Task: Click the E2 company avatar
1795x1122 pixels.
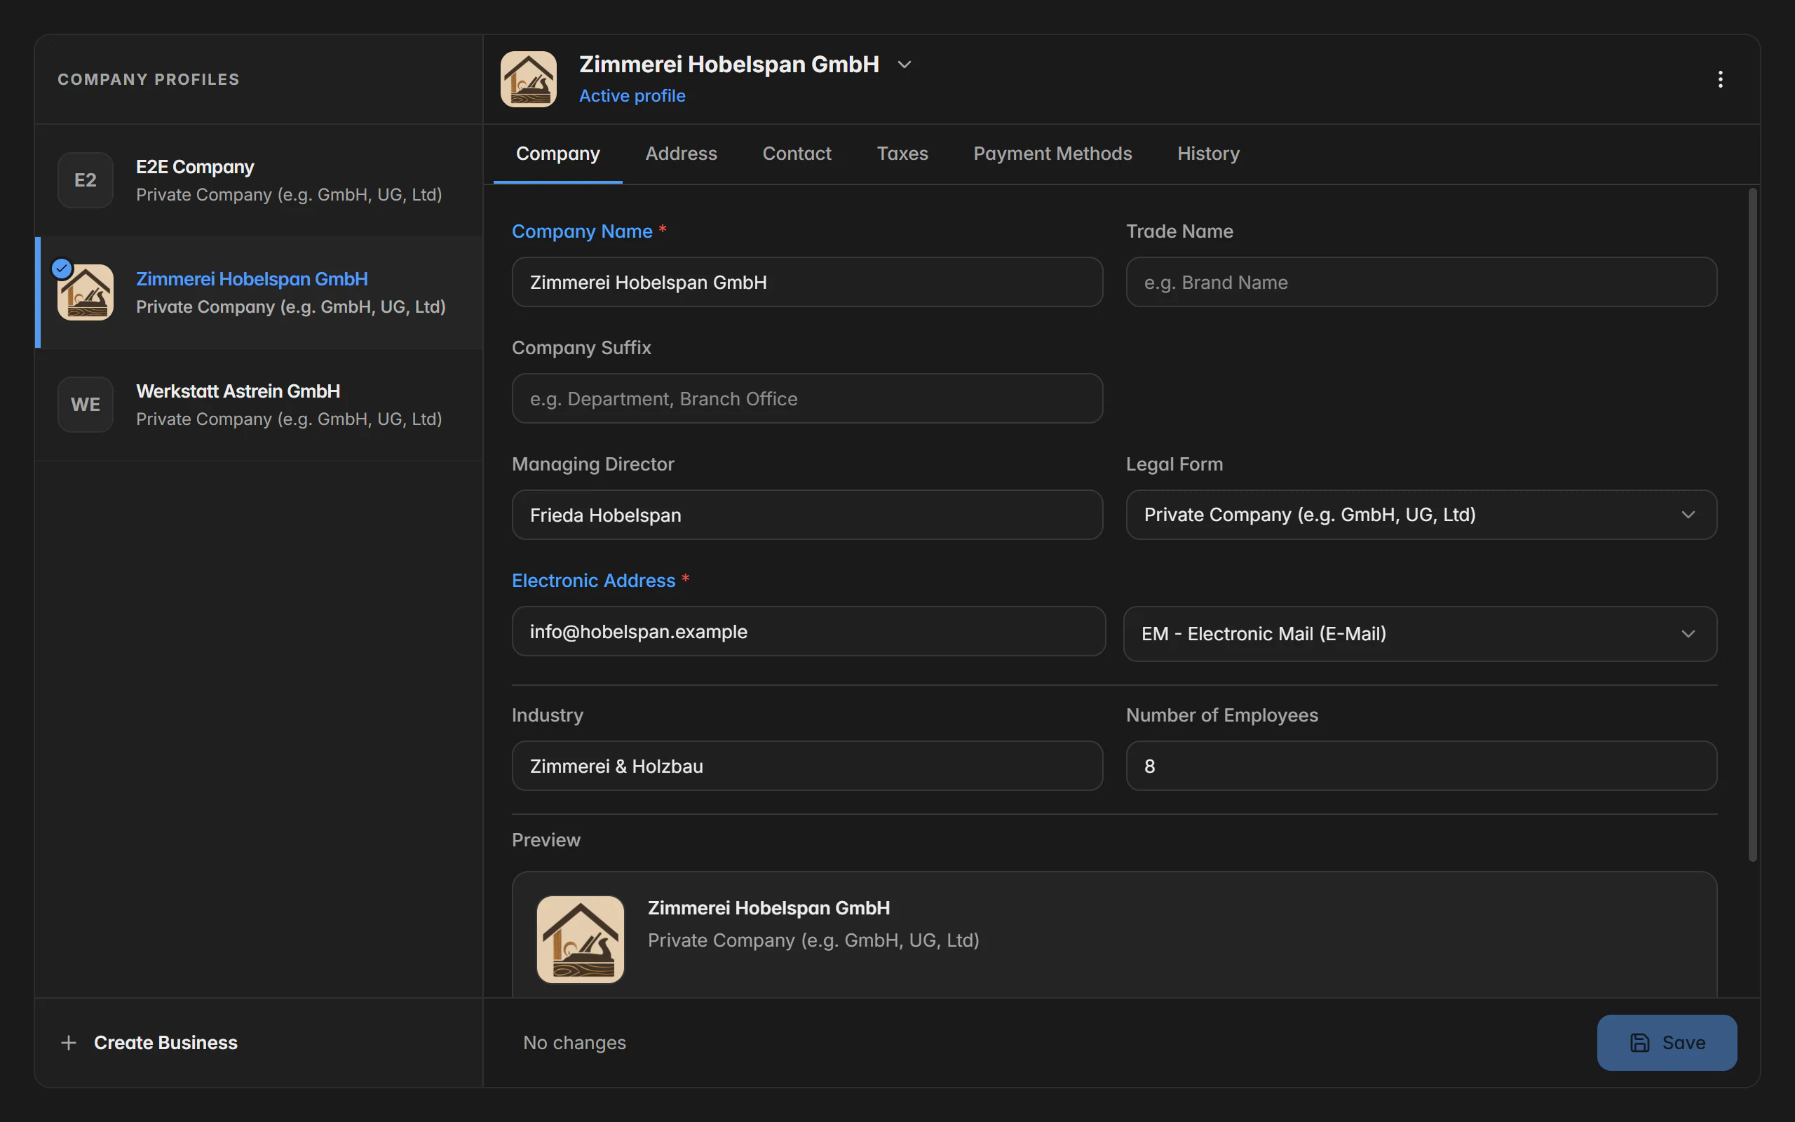Action: [86, 180]
